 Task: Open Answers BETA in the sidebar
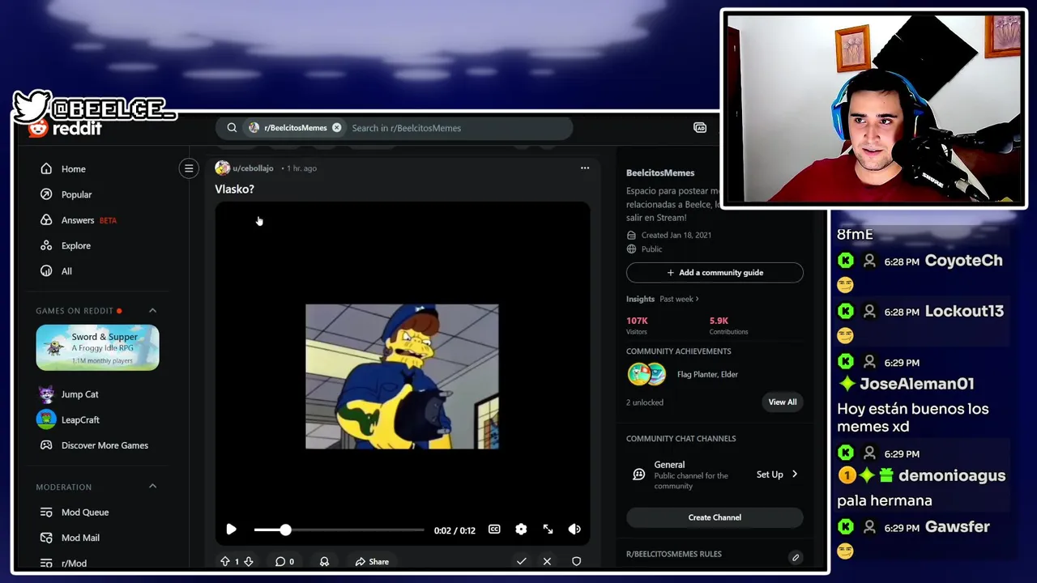(79, 220)
